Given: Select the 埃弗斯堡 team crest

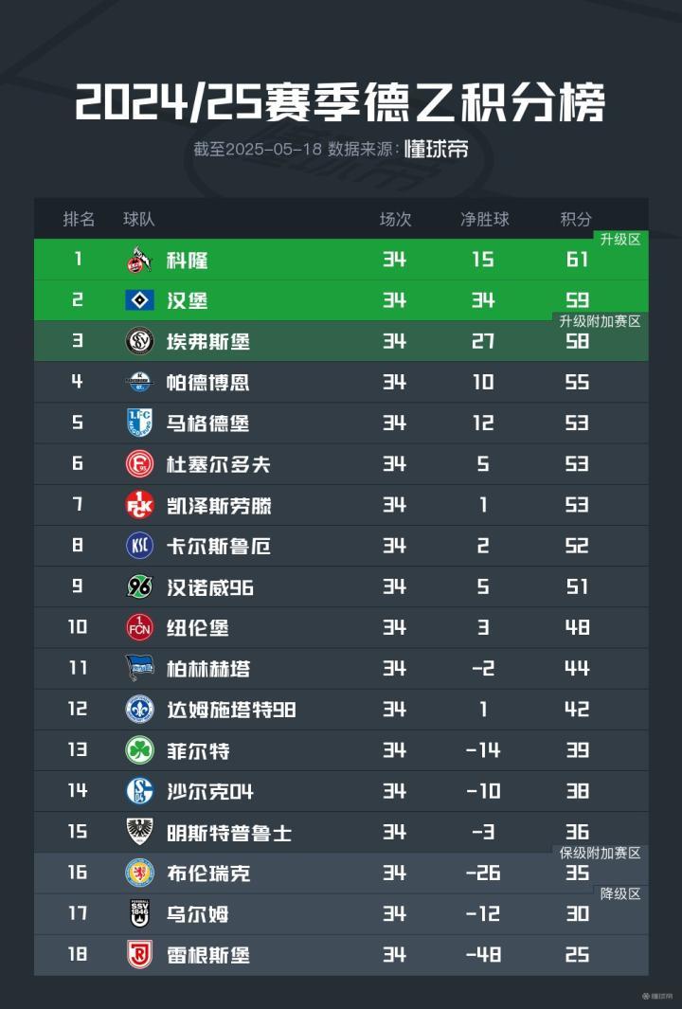Looking at the screenshot, I should 139,341.
